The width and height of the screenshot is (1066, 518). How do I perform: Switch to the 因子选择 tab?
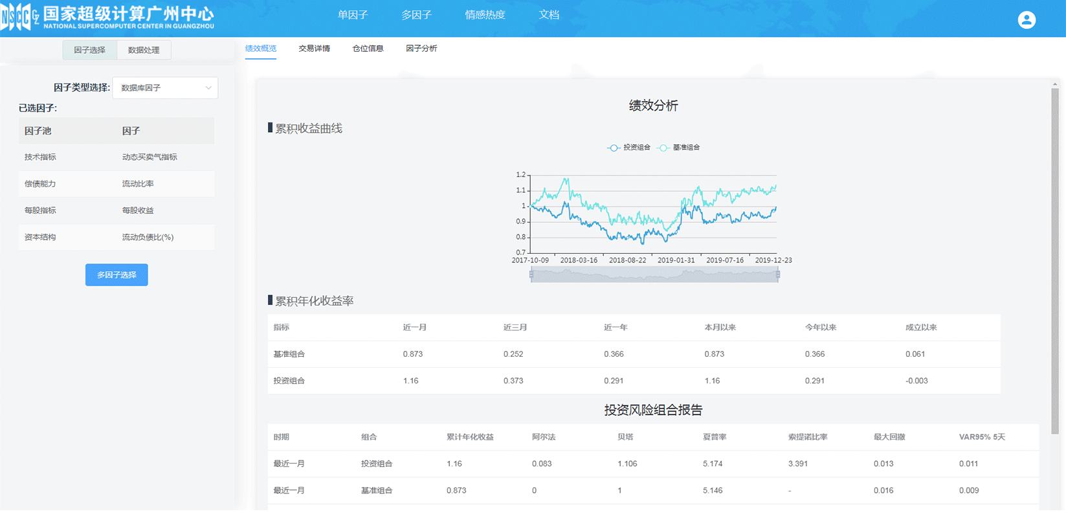pyautogui.click(x=89, y=50)
